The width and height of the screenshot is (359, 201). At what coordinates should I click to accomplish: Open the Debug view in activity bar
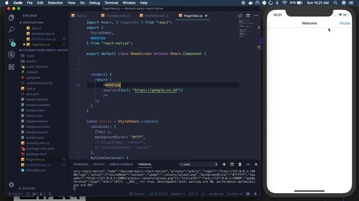(11, 55)
